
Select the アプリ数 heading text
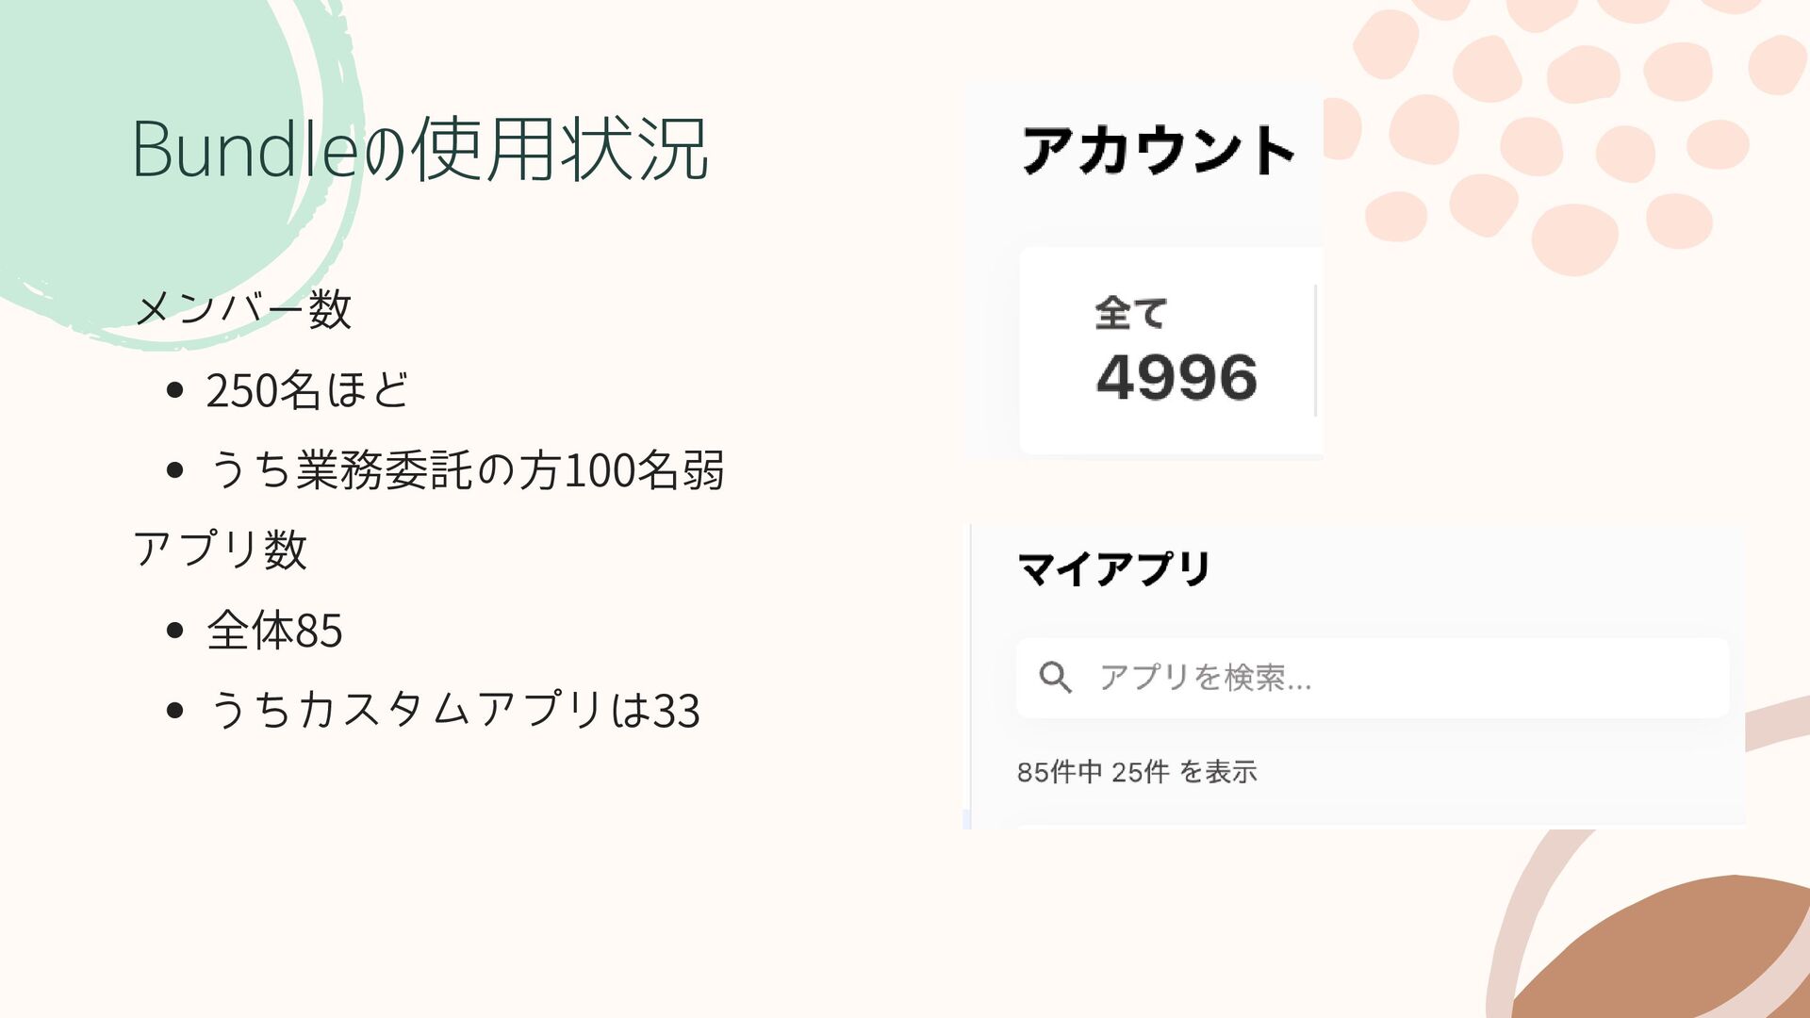pyautogui.click(x=221, y=550)
